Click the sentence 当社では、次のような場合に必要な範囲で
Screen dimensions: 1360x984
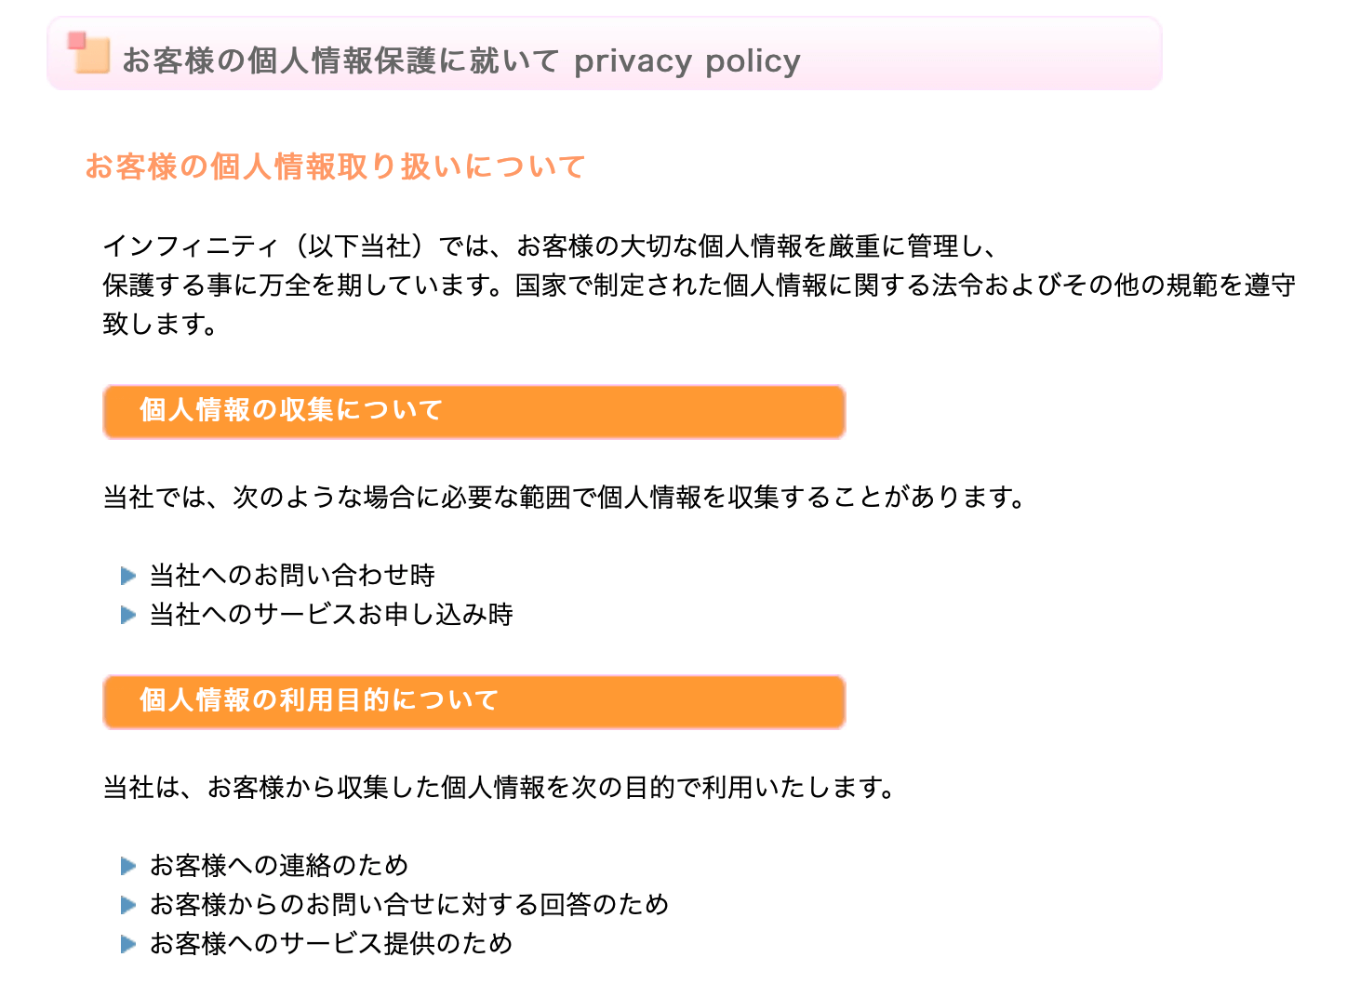564,498
